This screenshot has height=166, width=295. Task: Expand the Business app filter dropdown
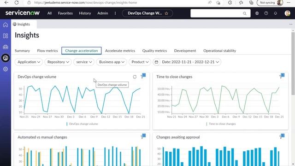click(112, 62)
